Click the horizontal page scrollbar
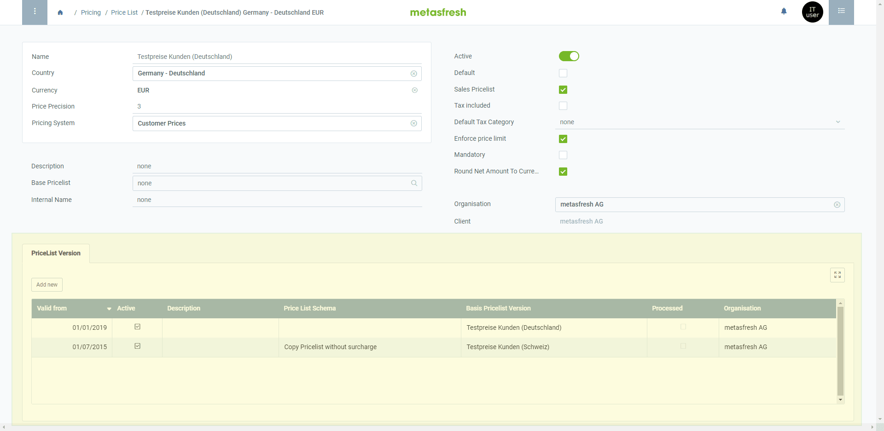The width and height of the screenshot is (884, 431). (x=437, y=427)
